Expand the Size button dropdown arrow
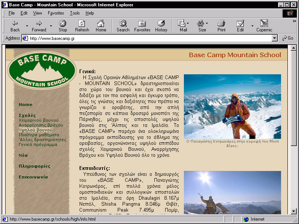The height and width of the screenshot is (224, 299). tap(207, 23)
